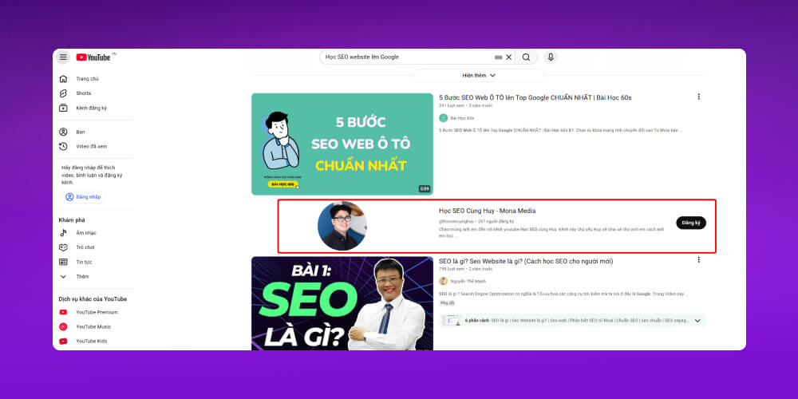798x399 pixels.
Task: Open options menu for SEO là gì video
Action: (698, 260)
